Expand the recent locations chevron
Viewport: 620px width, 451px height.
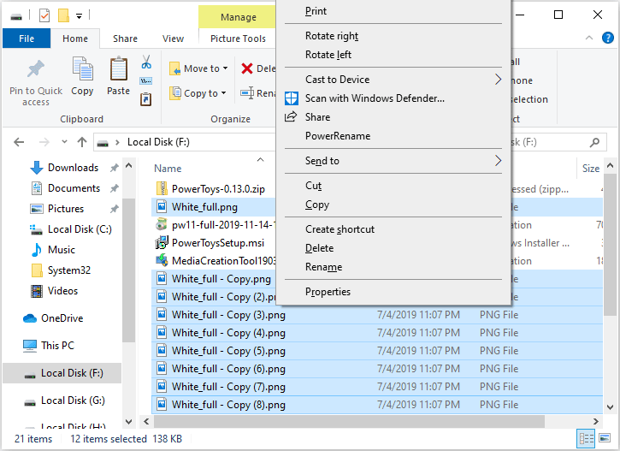[64, 141]
